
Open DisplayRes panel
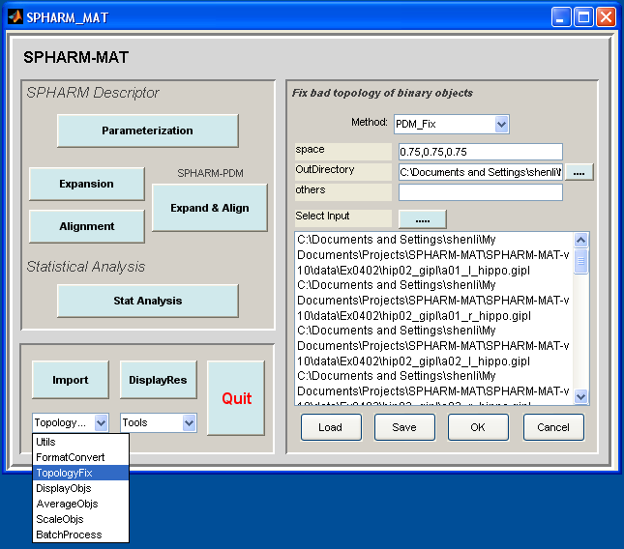coord(158,380)
